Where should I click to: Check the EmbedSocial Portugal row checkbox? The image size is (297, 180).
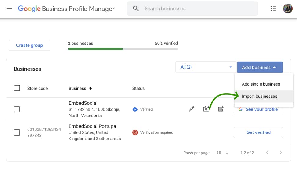(17, 132)
